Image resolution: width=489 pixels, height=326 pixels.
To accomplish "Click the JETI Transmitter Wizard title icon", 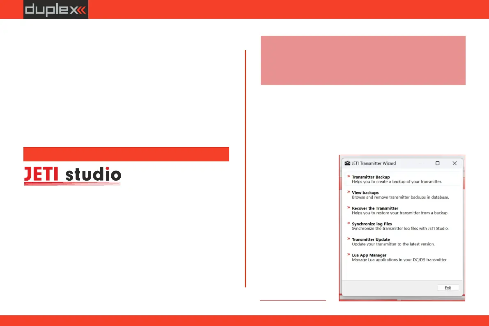I will pos(347,163).
